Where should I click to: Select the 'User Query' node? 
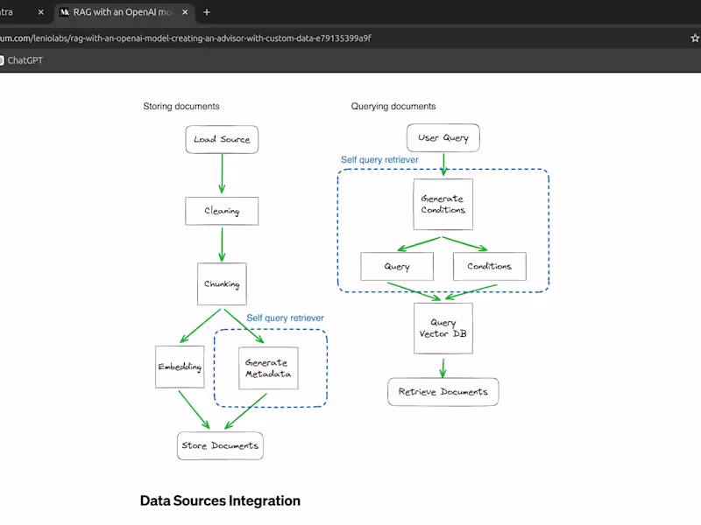[x=443, y=136]
